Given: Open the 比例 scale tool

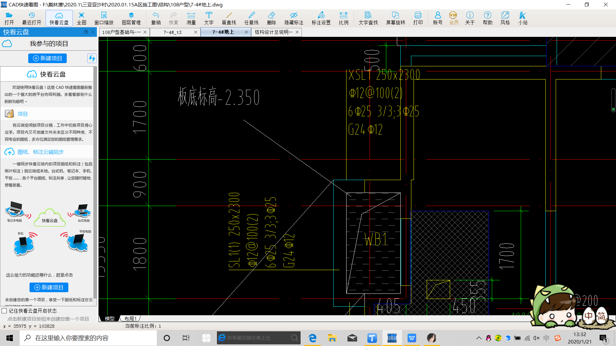Looking at the screenshot, I should (x=344, y=18).
